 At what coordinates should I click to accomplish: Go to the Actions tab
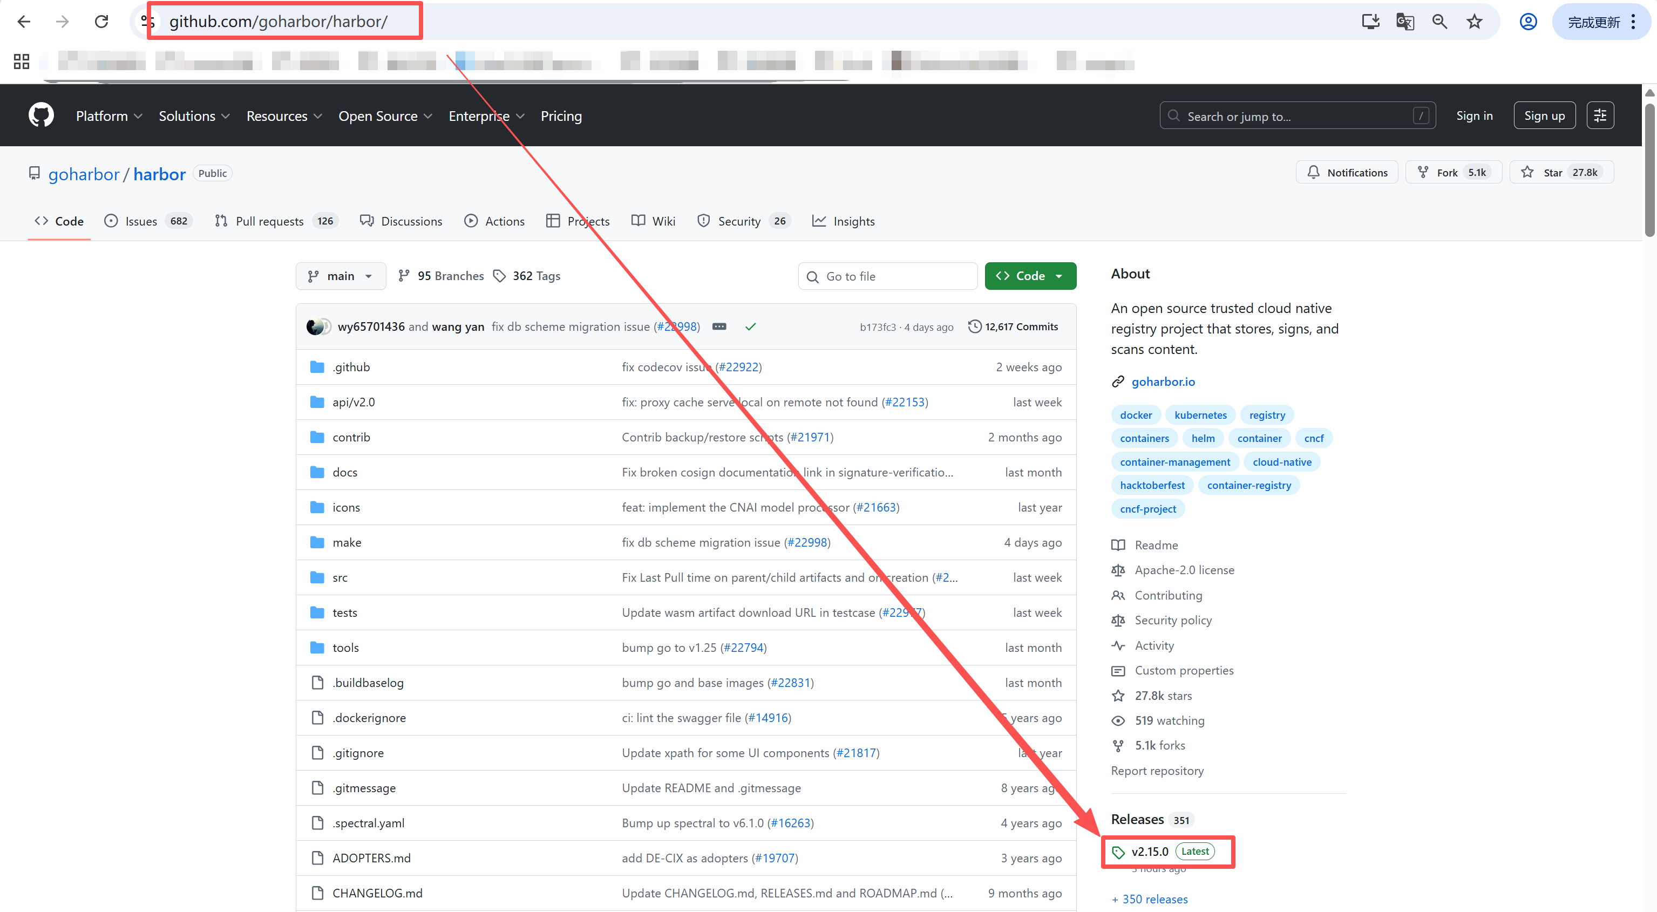(494, 221)
